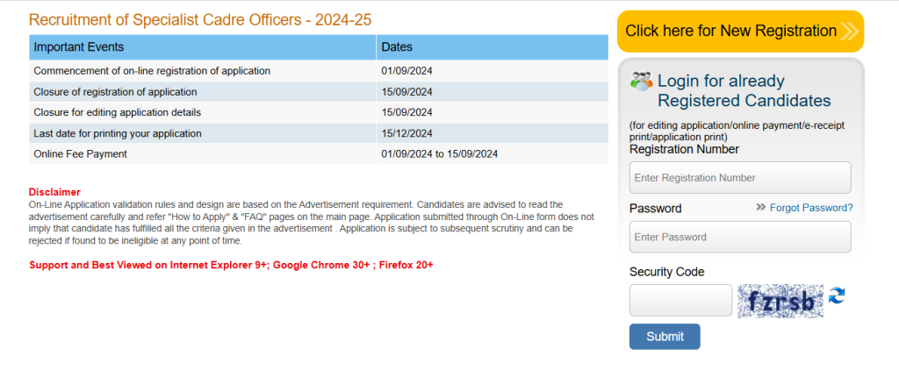Select the 'Last date for printing your application' row

coord(118,133)
